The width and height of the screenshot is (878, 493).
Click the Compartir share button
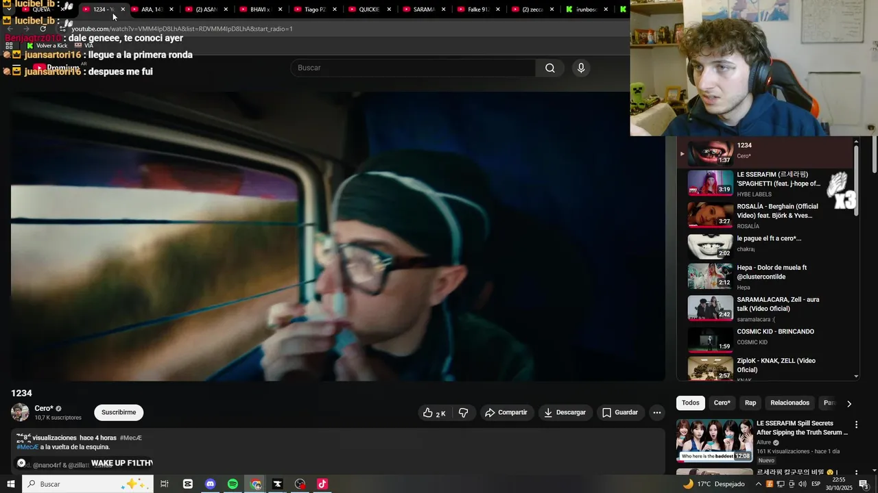pos(506,412)
